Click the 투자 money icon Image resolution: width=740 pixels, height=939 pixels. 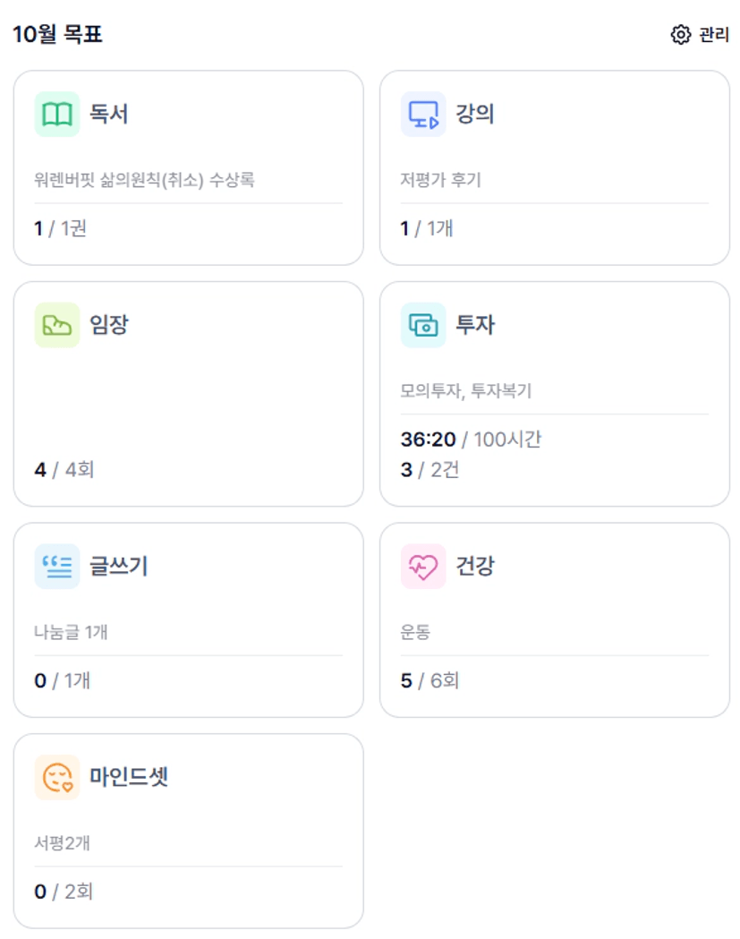click(x=423, y=325)
